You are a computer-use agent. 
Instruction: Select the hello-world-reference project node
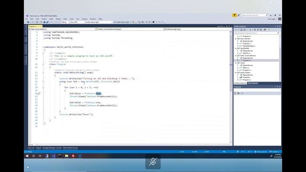click(x=248, y=55)
